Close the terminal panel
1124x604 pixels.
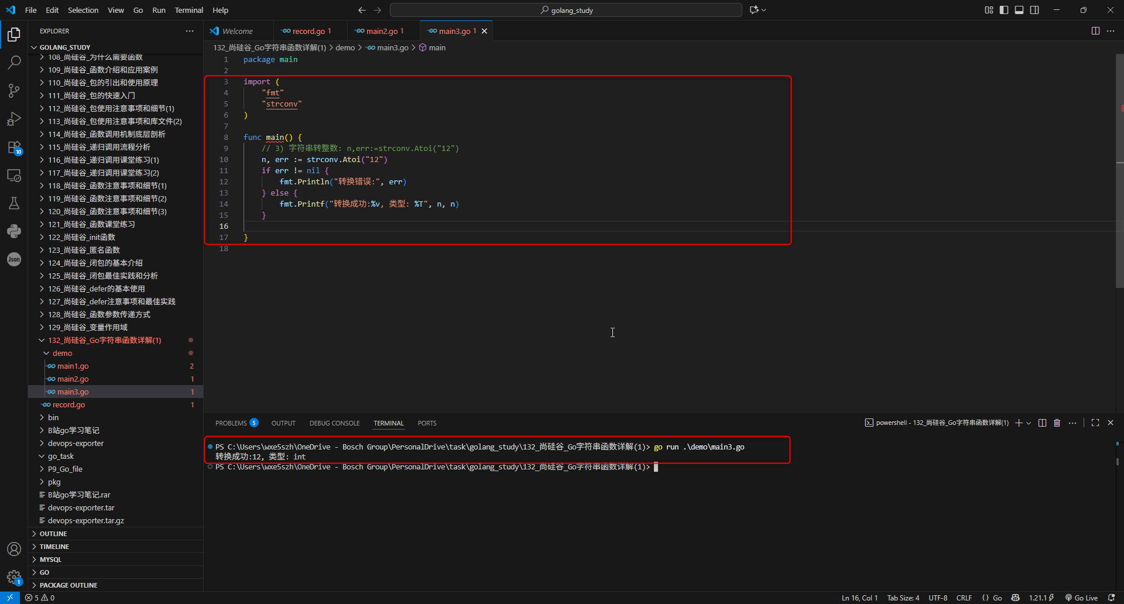[x=1111, y=423]
